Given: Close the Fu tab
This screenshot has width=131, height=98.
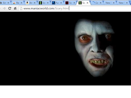Looking at the screenshot, I should coord(61,3).
